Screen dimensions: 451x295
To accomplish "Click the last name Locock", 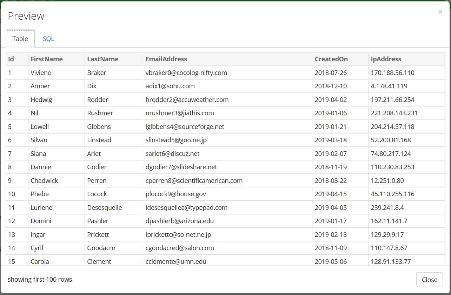I will point(97,194).
